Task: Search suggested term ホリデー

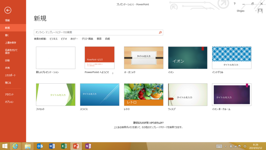Action: [74, 39]
